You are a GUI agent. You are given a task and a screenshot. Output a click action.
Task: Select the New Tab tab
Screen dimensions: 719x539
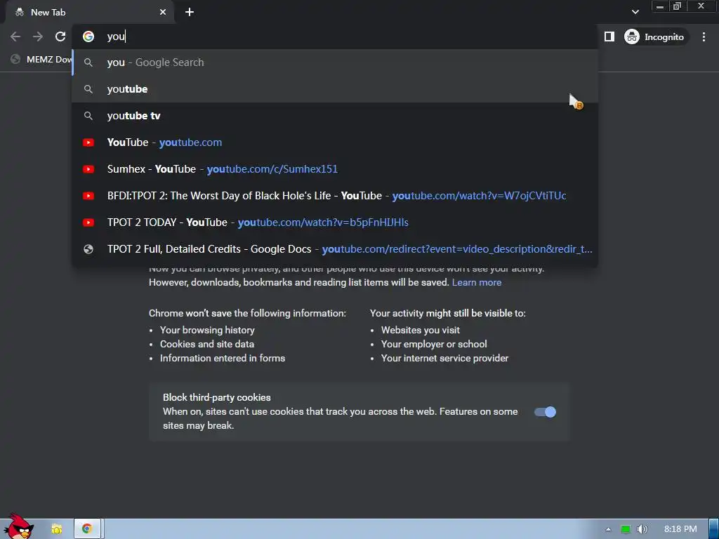point(89,13)
